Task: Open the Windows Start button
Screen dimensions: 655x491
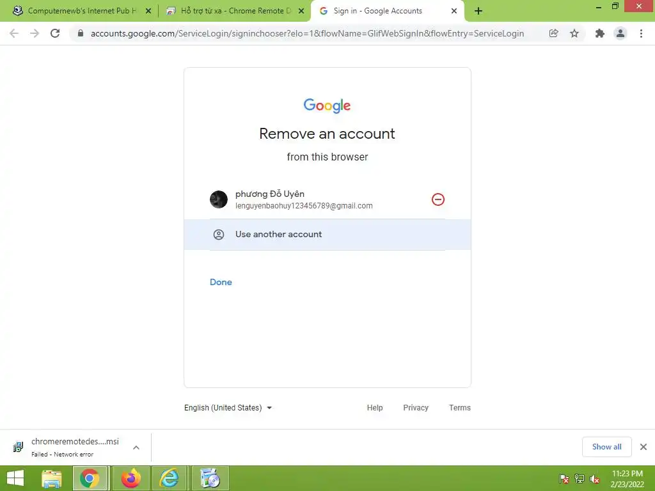Action: [x=15, y=478]
